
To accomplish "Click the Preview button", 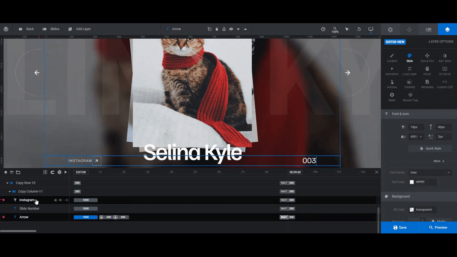I will (x=438, y=227).
